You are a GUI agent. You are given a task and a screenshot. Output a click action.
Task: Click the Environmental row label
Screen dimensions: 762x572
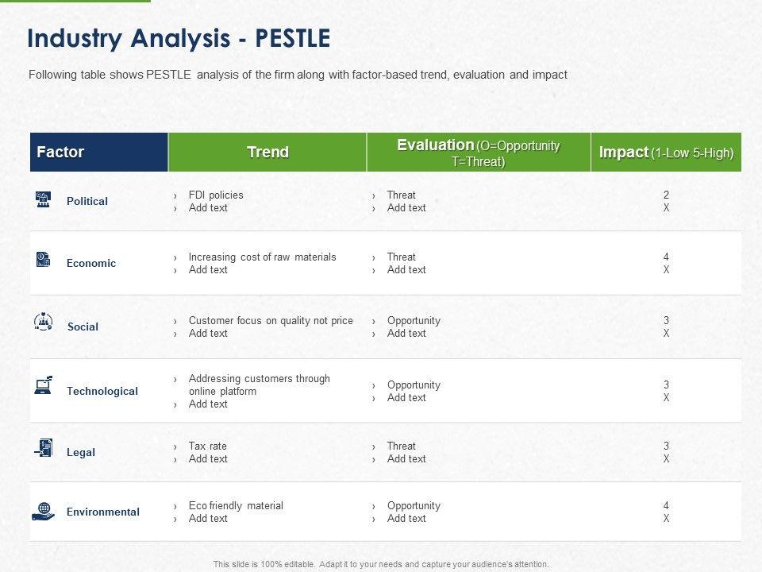coord(103,512)
